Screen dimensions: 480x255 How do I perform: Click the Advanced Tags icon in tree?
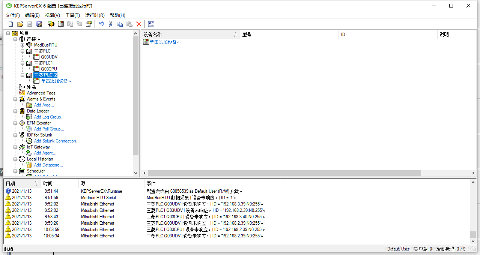coord(22,93)
